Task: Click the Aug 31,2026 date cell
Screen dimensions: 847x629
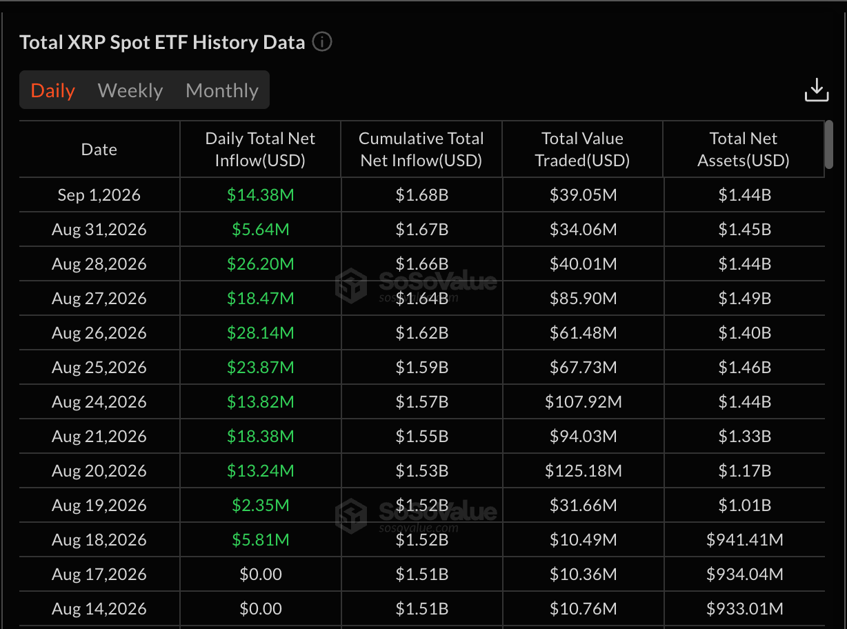Action: coord(99,230)
